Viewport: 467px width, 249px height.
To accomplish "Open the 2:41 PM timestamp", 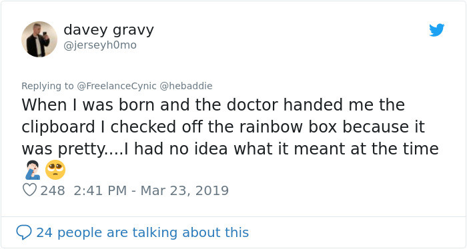I will pos(100,190).
